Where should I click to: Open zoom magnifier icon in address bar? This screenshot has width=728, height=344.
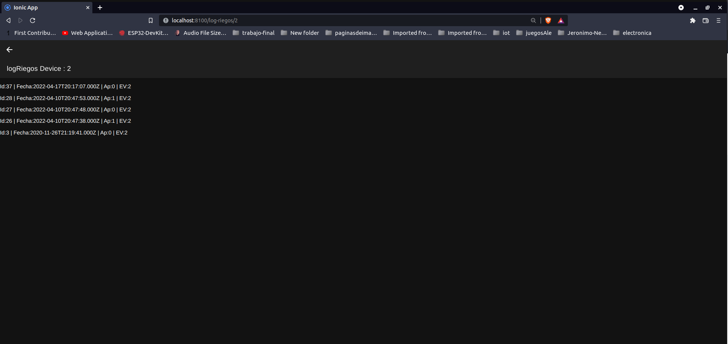533,20
